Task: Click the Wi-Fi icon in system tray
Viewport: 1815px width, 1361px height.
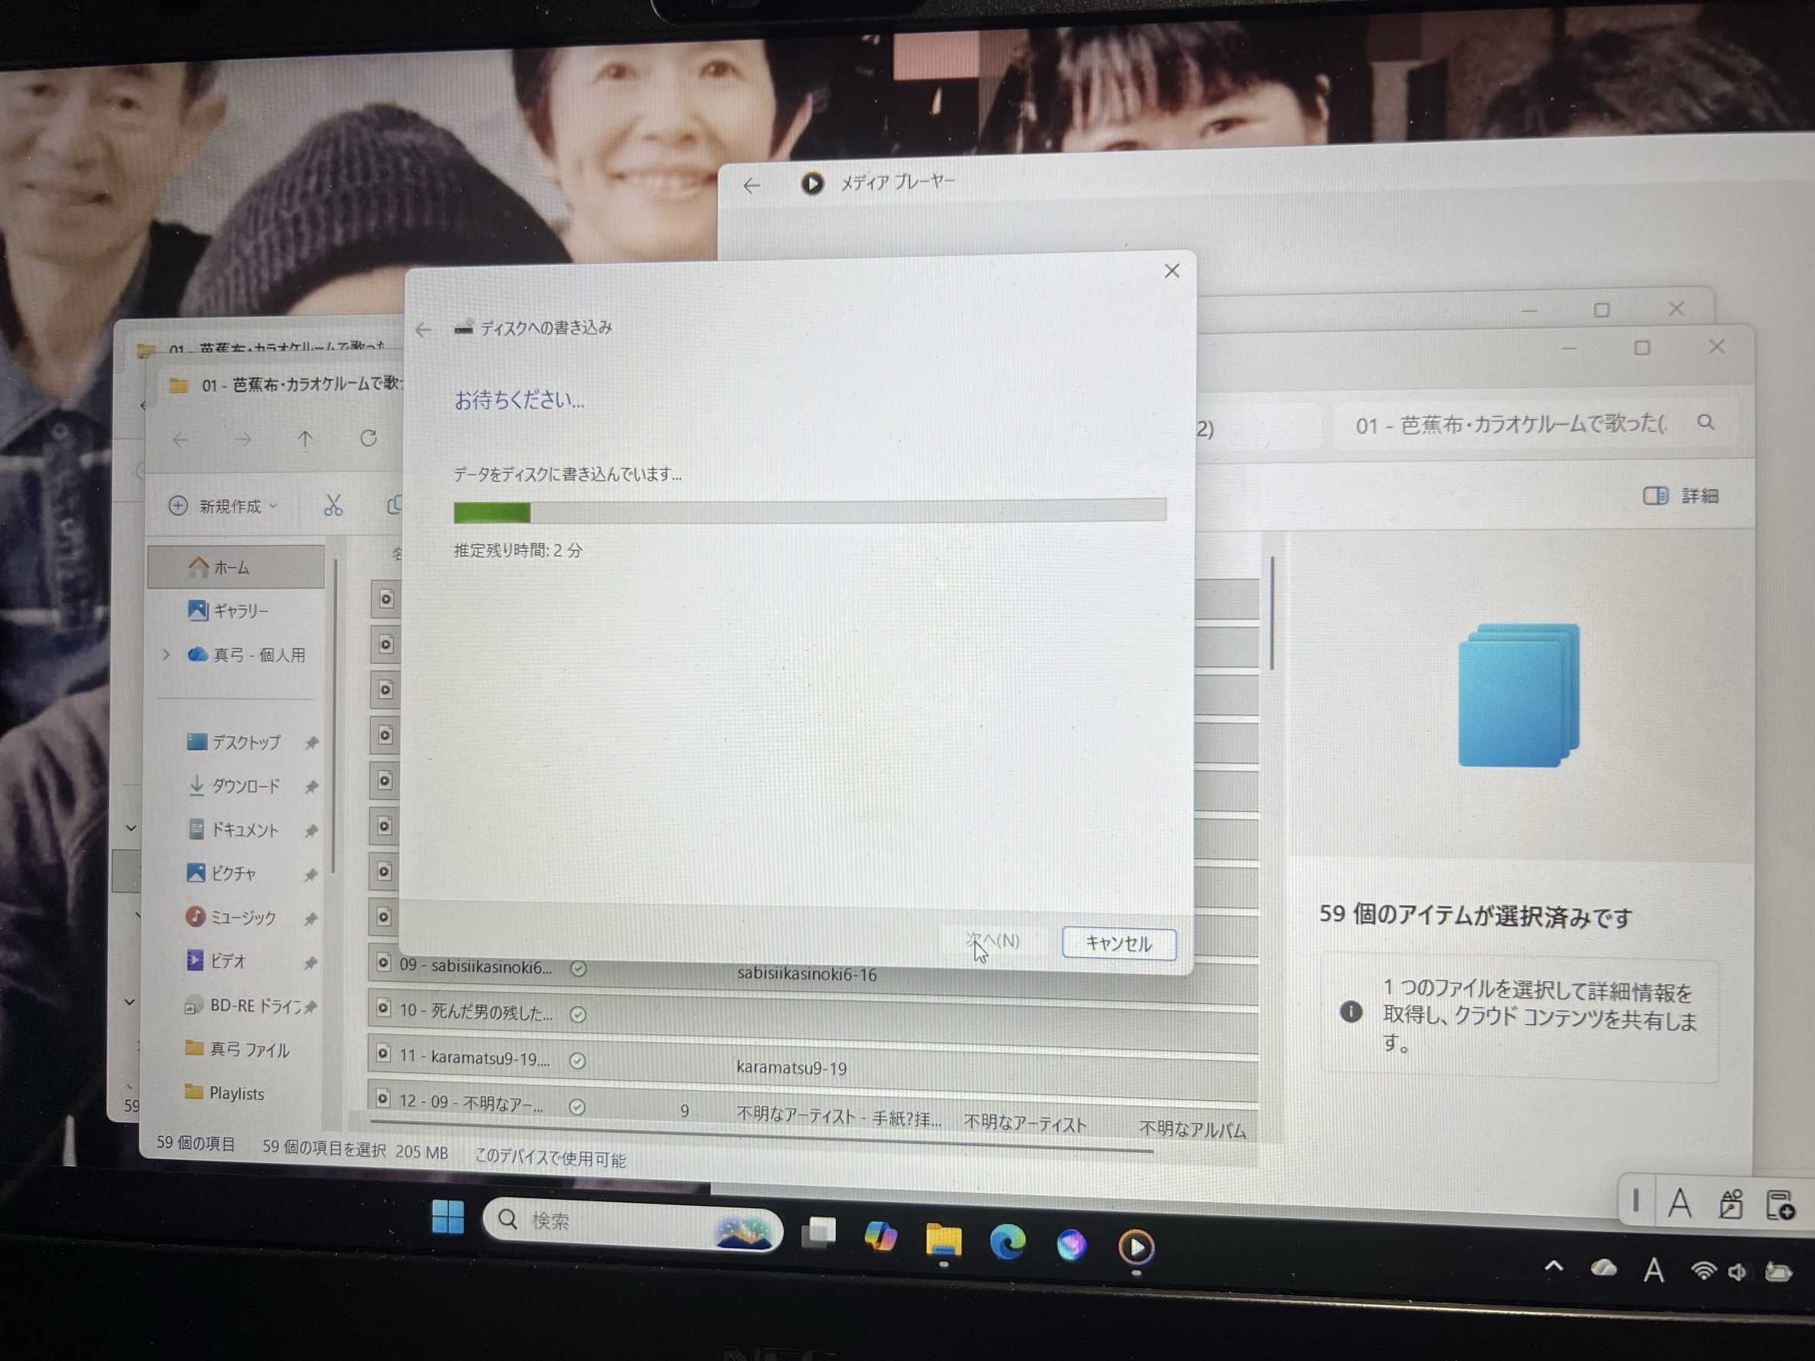Action: click(1704, 1270)
